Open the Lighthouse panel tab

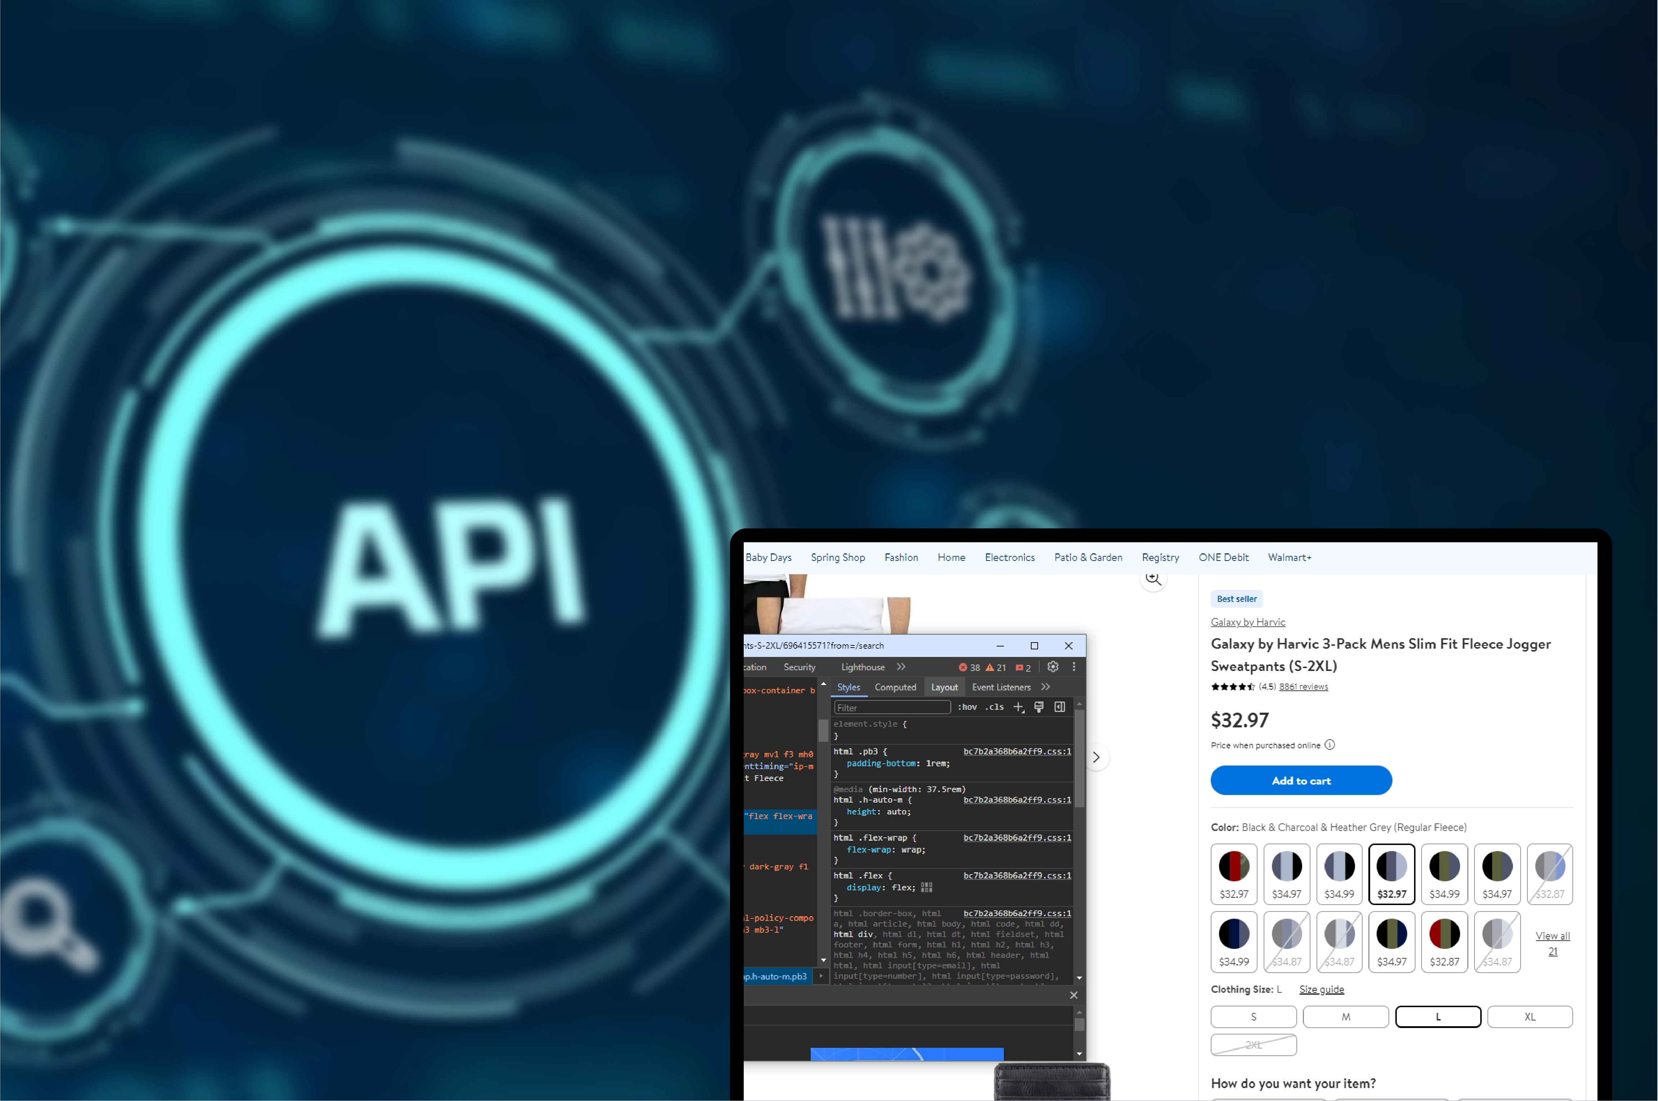click(x=863, y=667)
